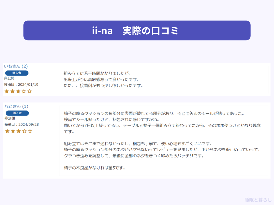This screenshot has height=205, width=274.
Task: Click line starting 椅子の座るクッションの角部分に
Action: (x=154, y=113)
